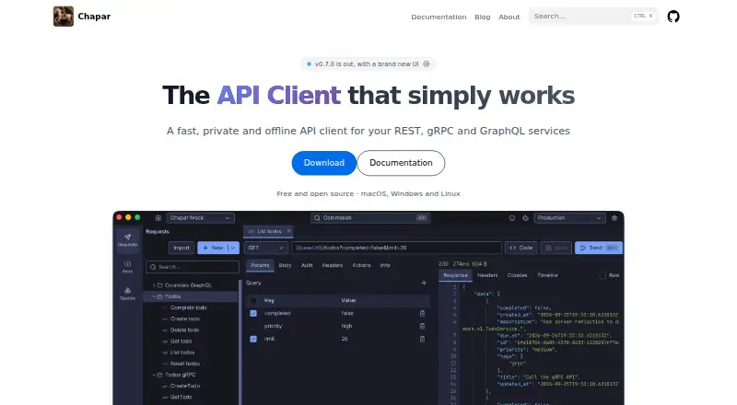
Task: Focus the website Search field
Action: point(593,16)
